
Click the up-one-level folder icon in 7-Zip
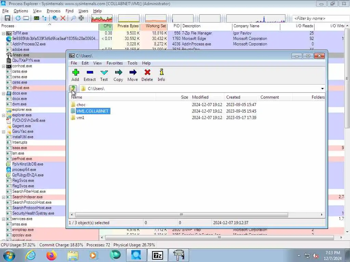tap(73, 89)
